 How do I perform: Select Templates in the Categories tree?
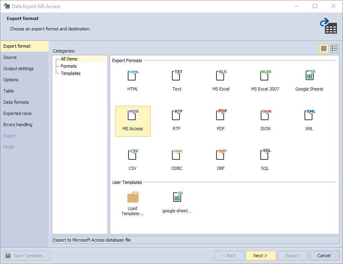click(71, 73)
